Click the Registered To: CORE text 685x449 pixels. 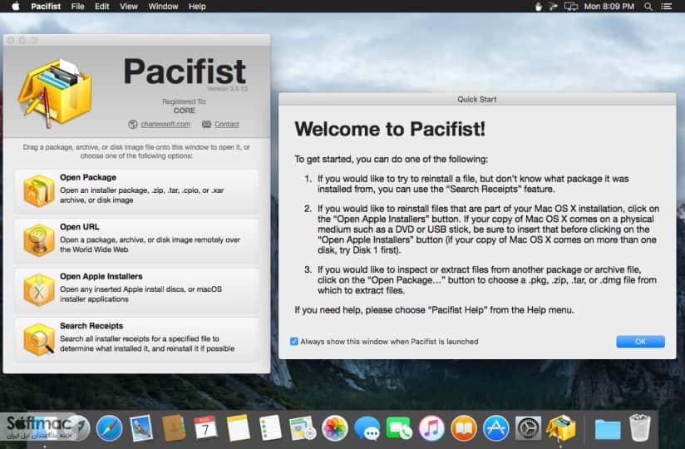(185, 106)
